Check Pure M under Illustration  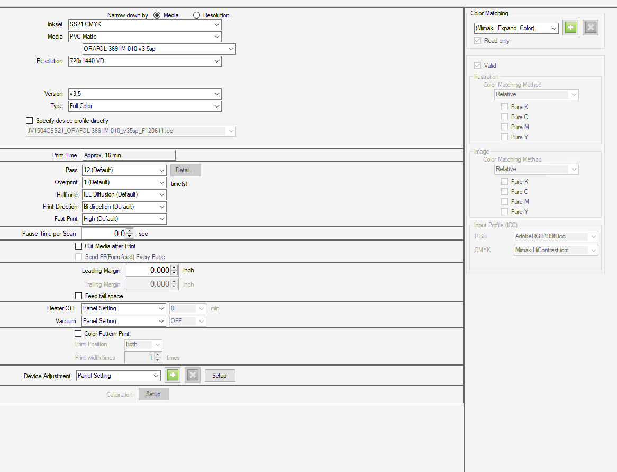click(x=504, y=127)
